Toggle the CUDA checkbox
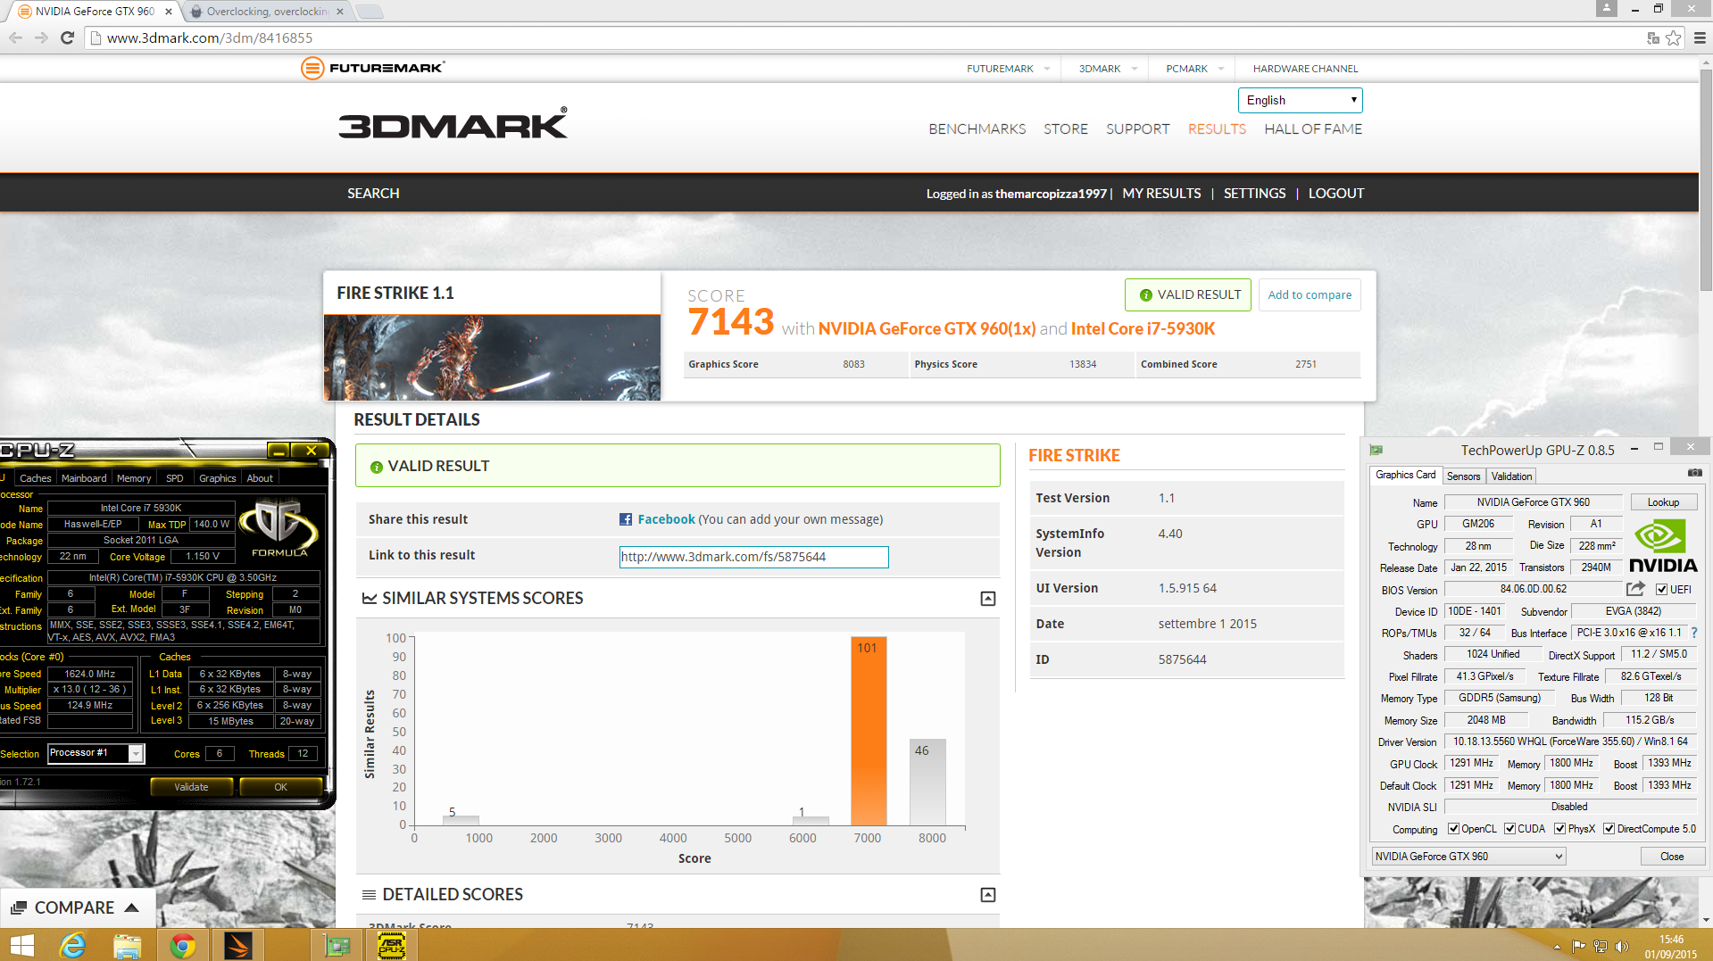The height and width of the screenshot is (961, 1713). pos(1509,829)
